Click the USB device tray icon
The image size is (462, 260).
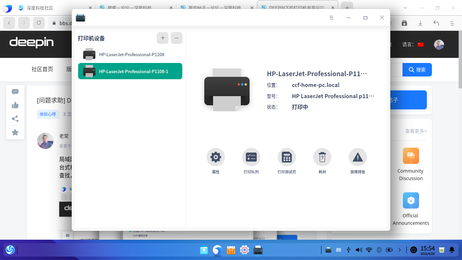tap(348, 250)
